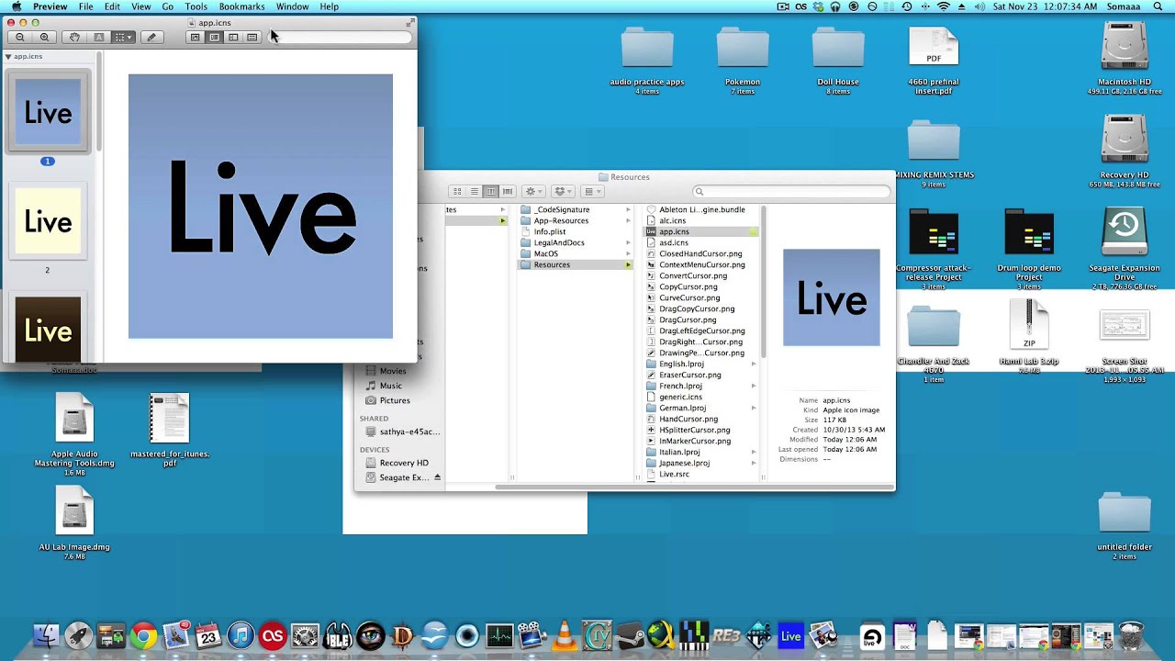
Task: Click the Preview search field
Action: pyautogui.click(x=341, y=38)
